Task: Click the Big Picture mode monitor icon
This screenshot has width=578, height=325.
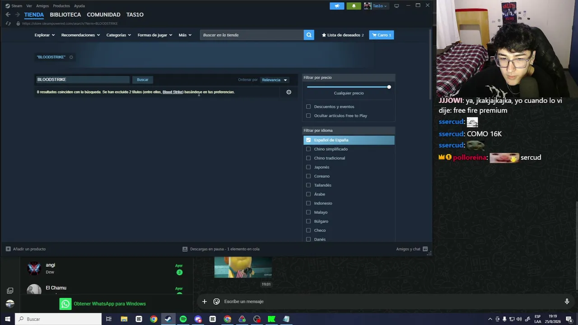Action: click(396, 6)
